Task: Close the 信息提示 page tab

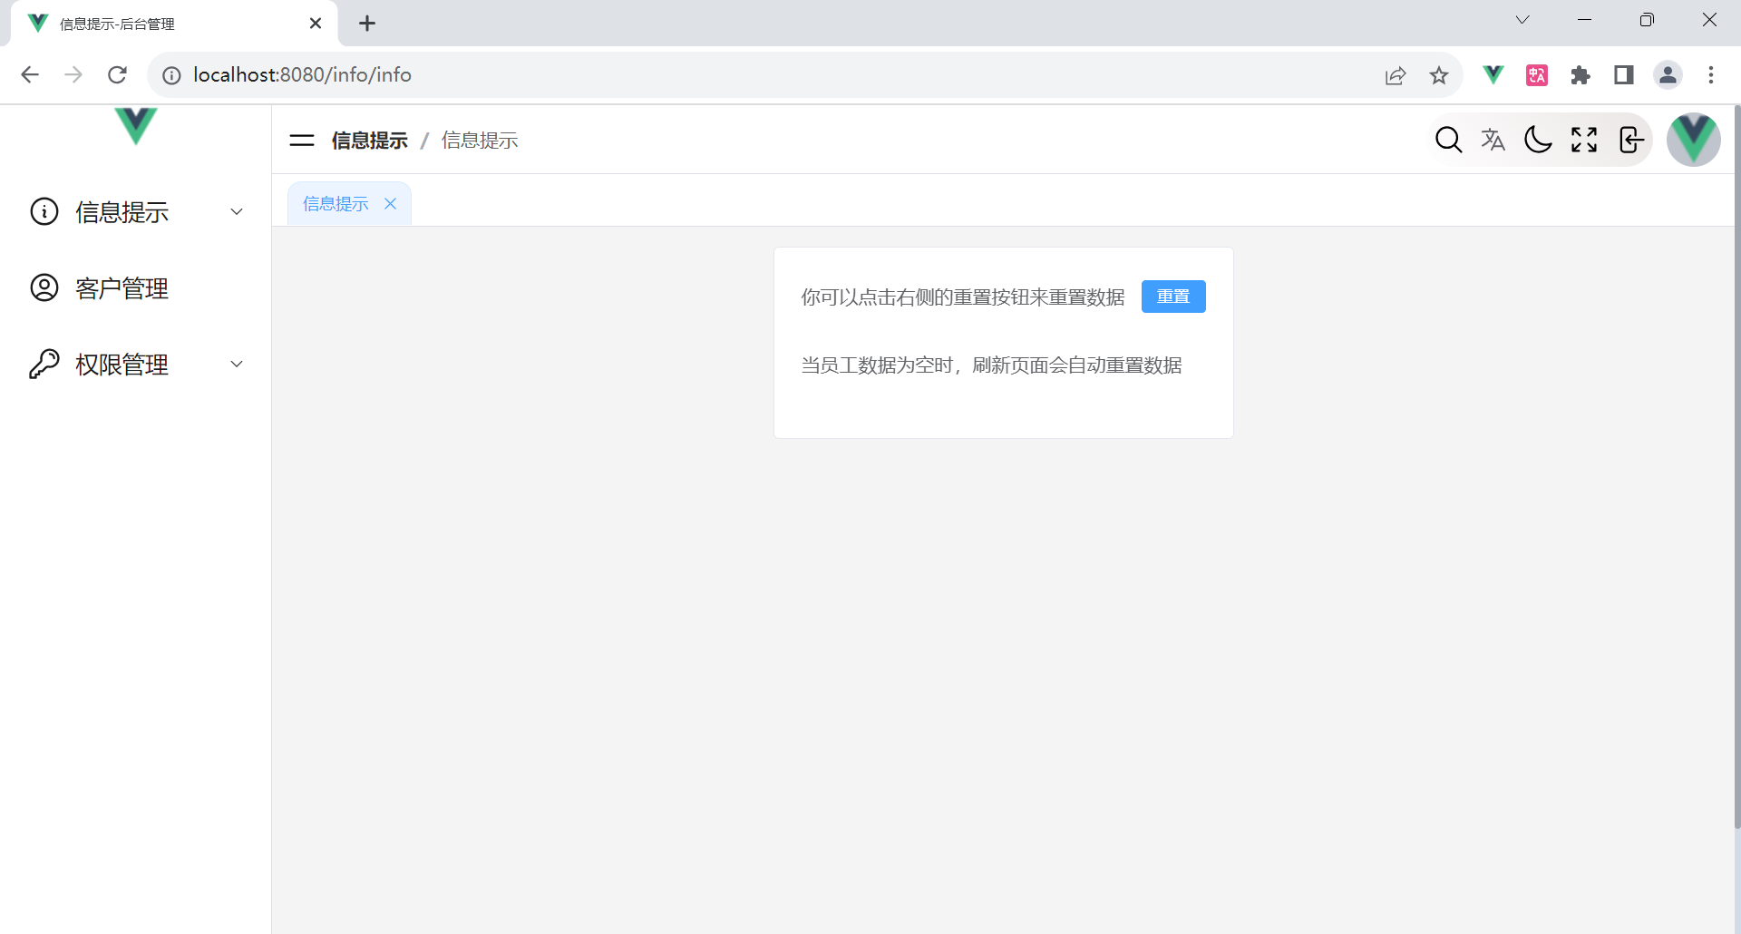Action: click(391, 204)
